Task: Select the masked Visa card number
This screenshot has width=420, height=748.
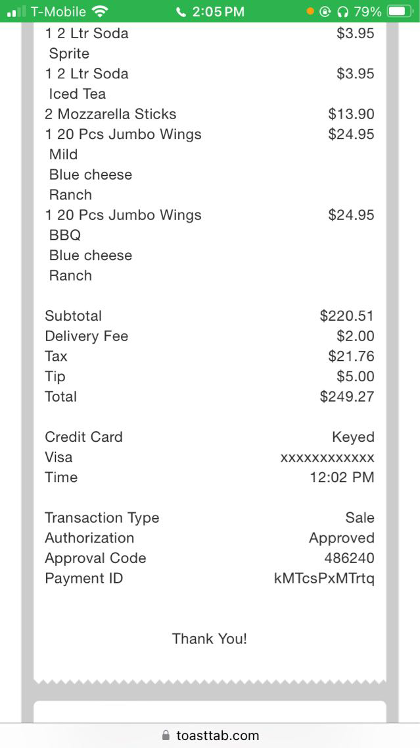Action: click(327, 458)
